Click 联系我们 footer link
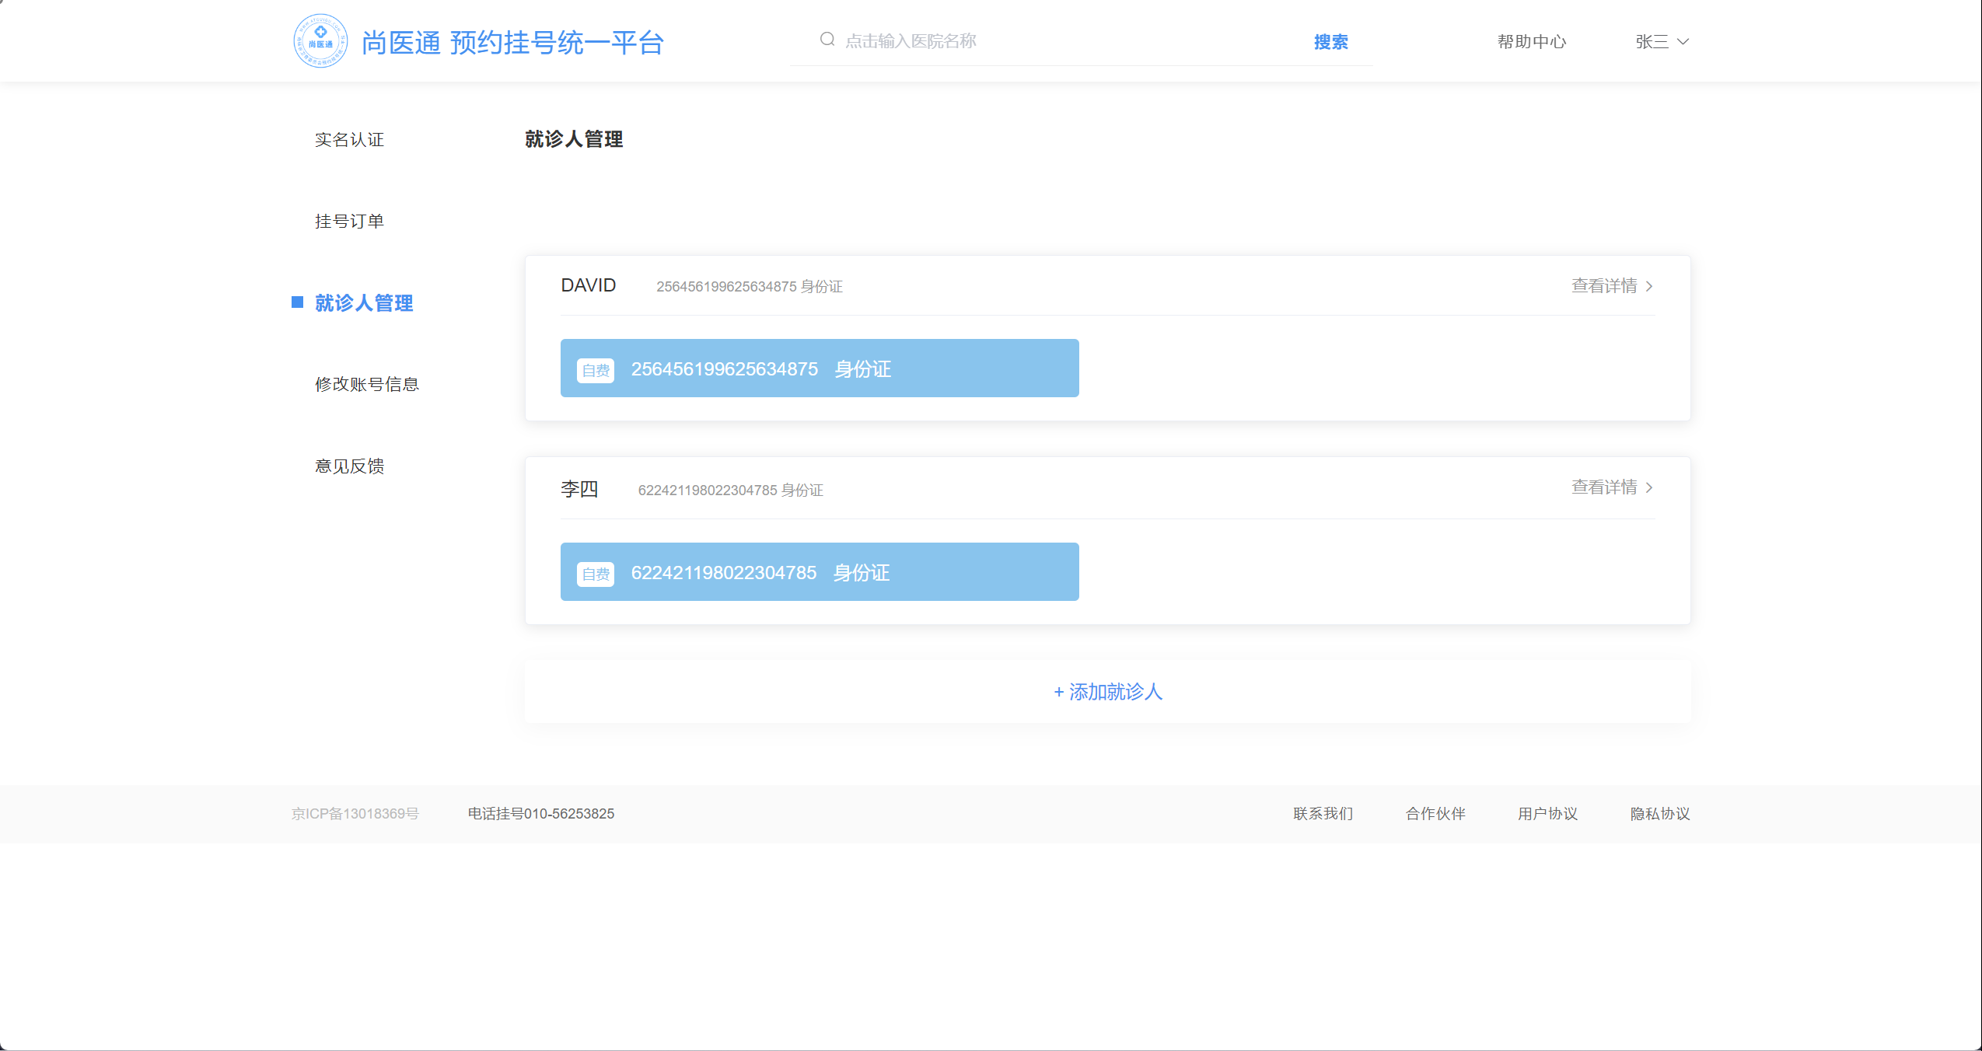 [x=1323, y=814]
